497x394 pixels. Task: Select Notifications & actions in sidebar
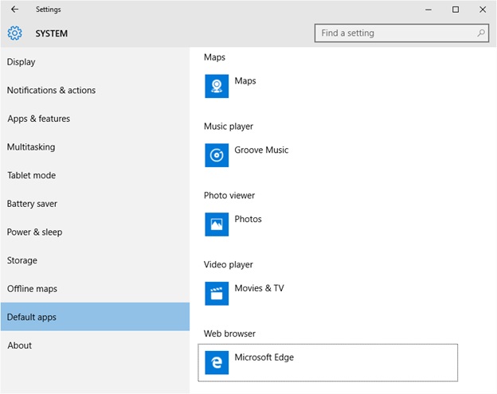pos(51,91)
